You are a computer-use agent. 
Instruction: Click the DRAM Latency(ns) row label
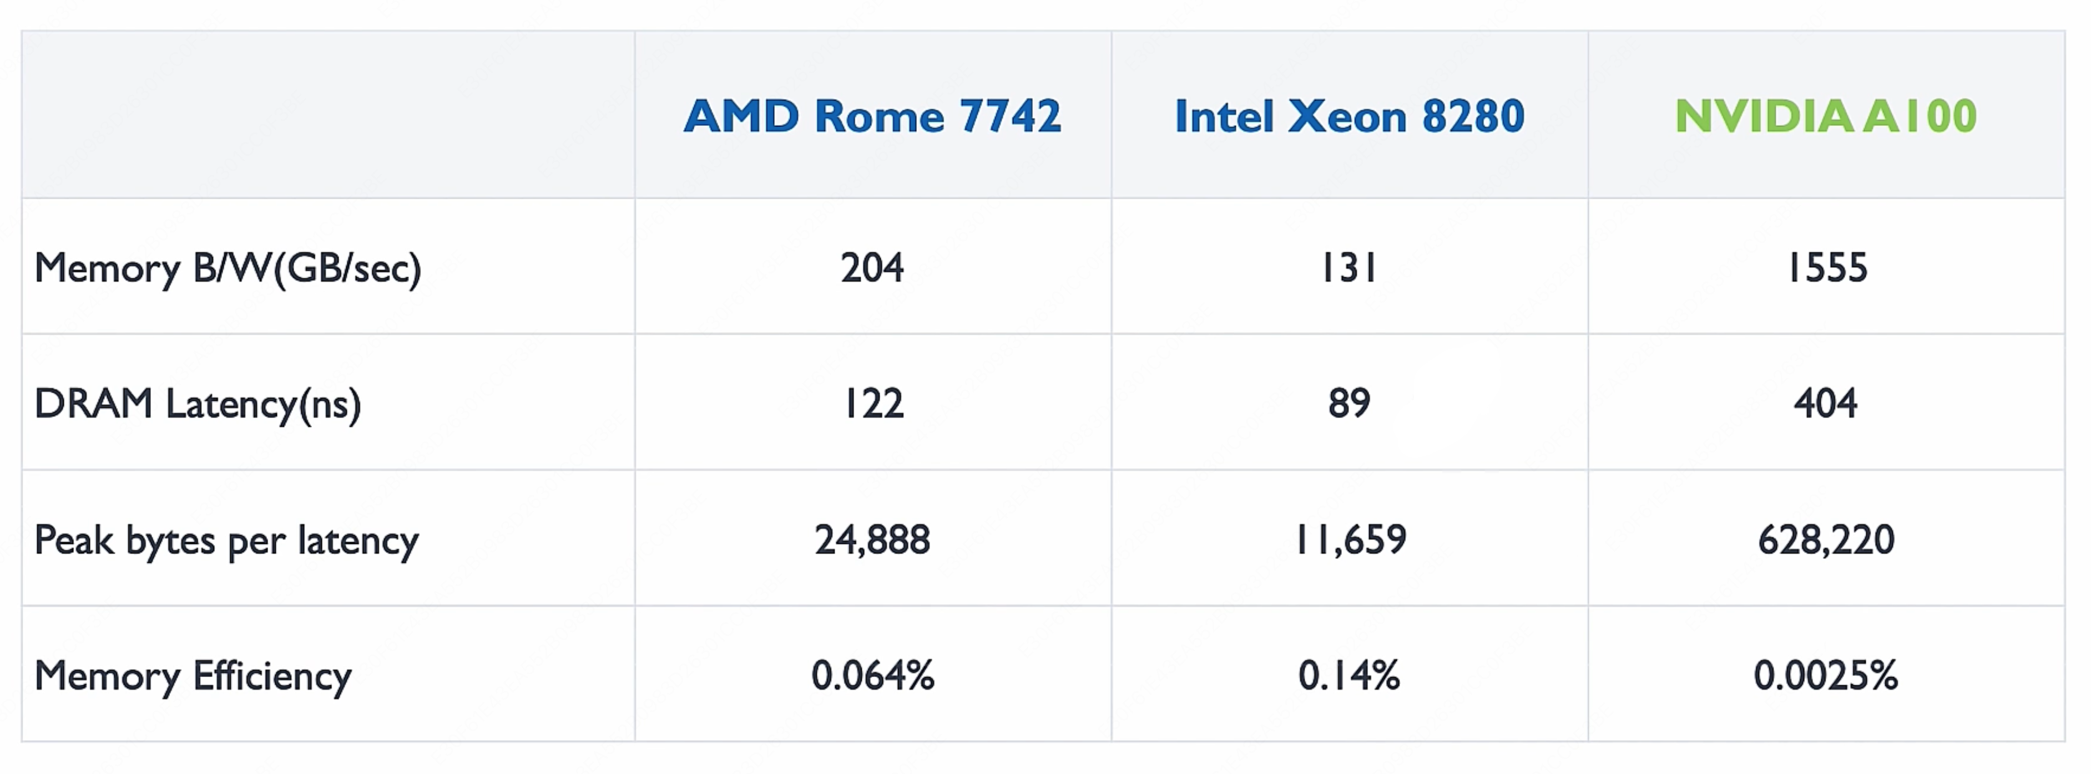tap(197, 403)
